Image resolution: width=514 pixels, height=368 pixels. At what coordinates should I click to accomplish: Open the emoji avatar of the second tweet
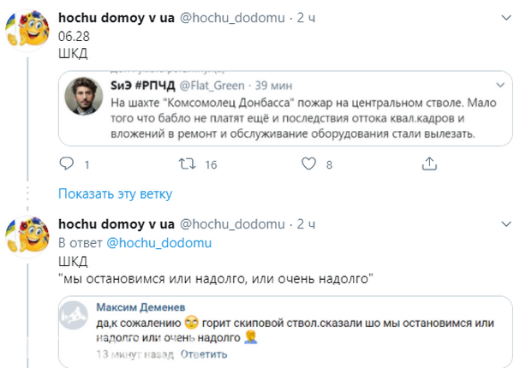(x=27, y=238)
